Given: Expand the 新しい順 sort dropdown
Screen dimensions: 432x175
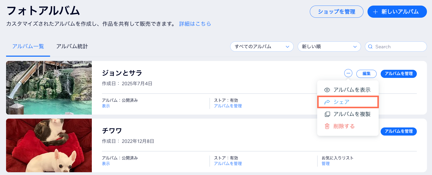Looking at the screenshot, I should 329,47.
